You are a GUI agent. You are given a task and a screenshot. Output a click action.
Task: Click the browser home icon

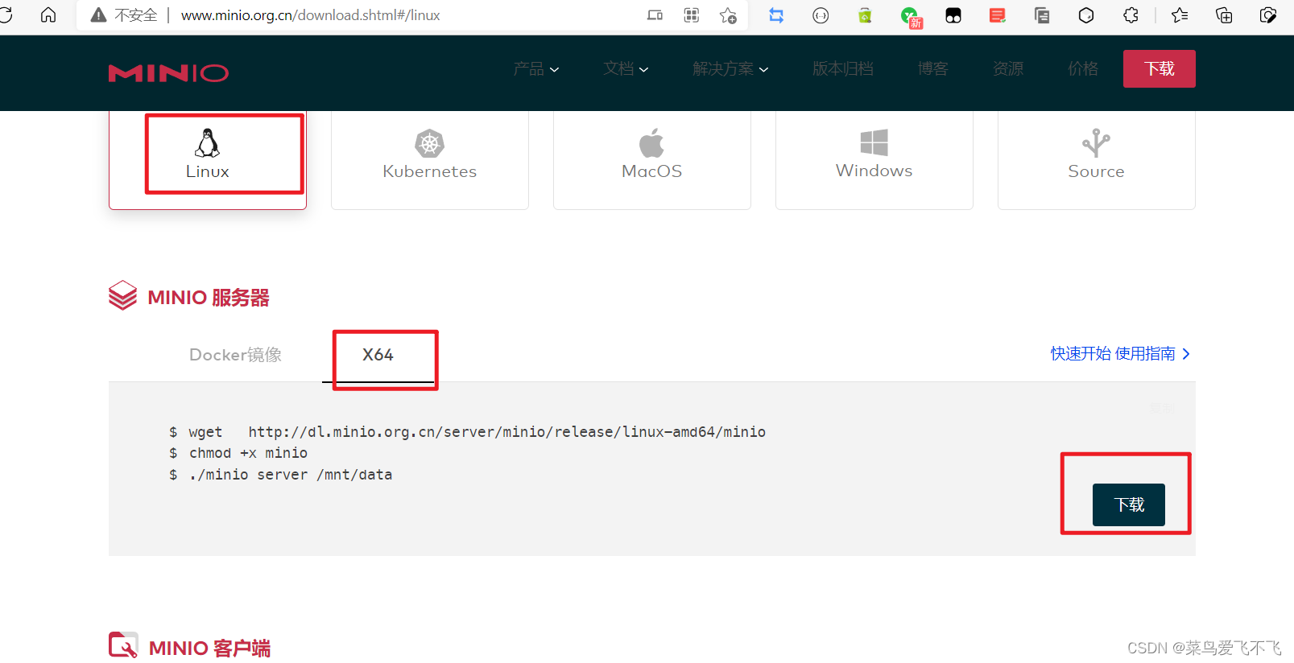48,15
